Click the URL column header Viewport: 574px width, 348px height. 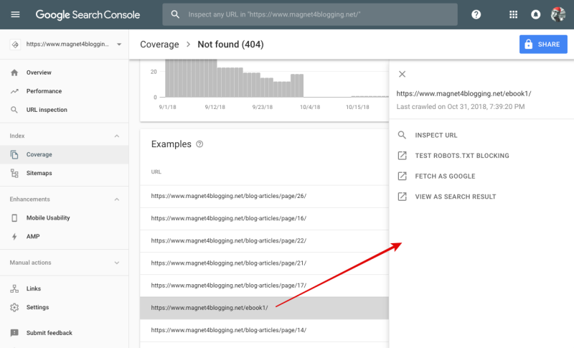(156, 171)
